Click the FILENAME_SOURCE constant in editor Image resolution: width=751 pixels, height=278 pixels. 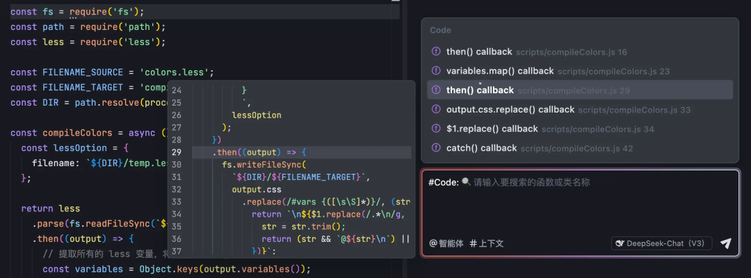[83, 72]
